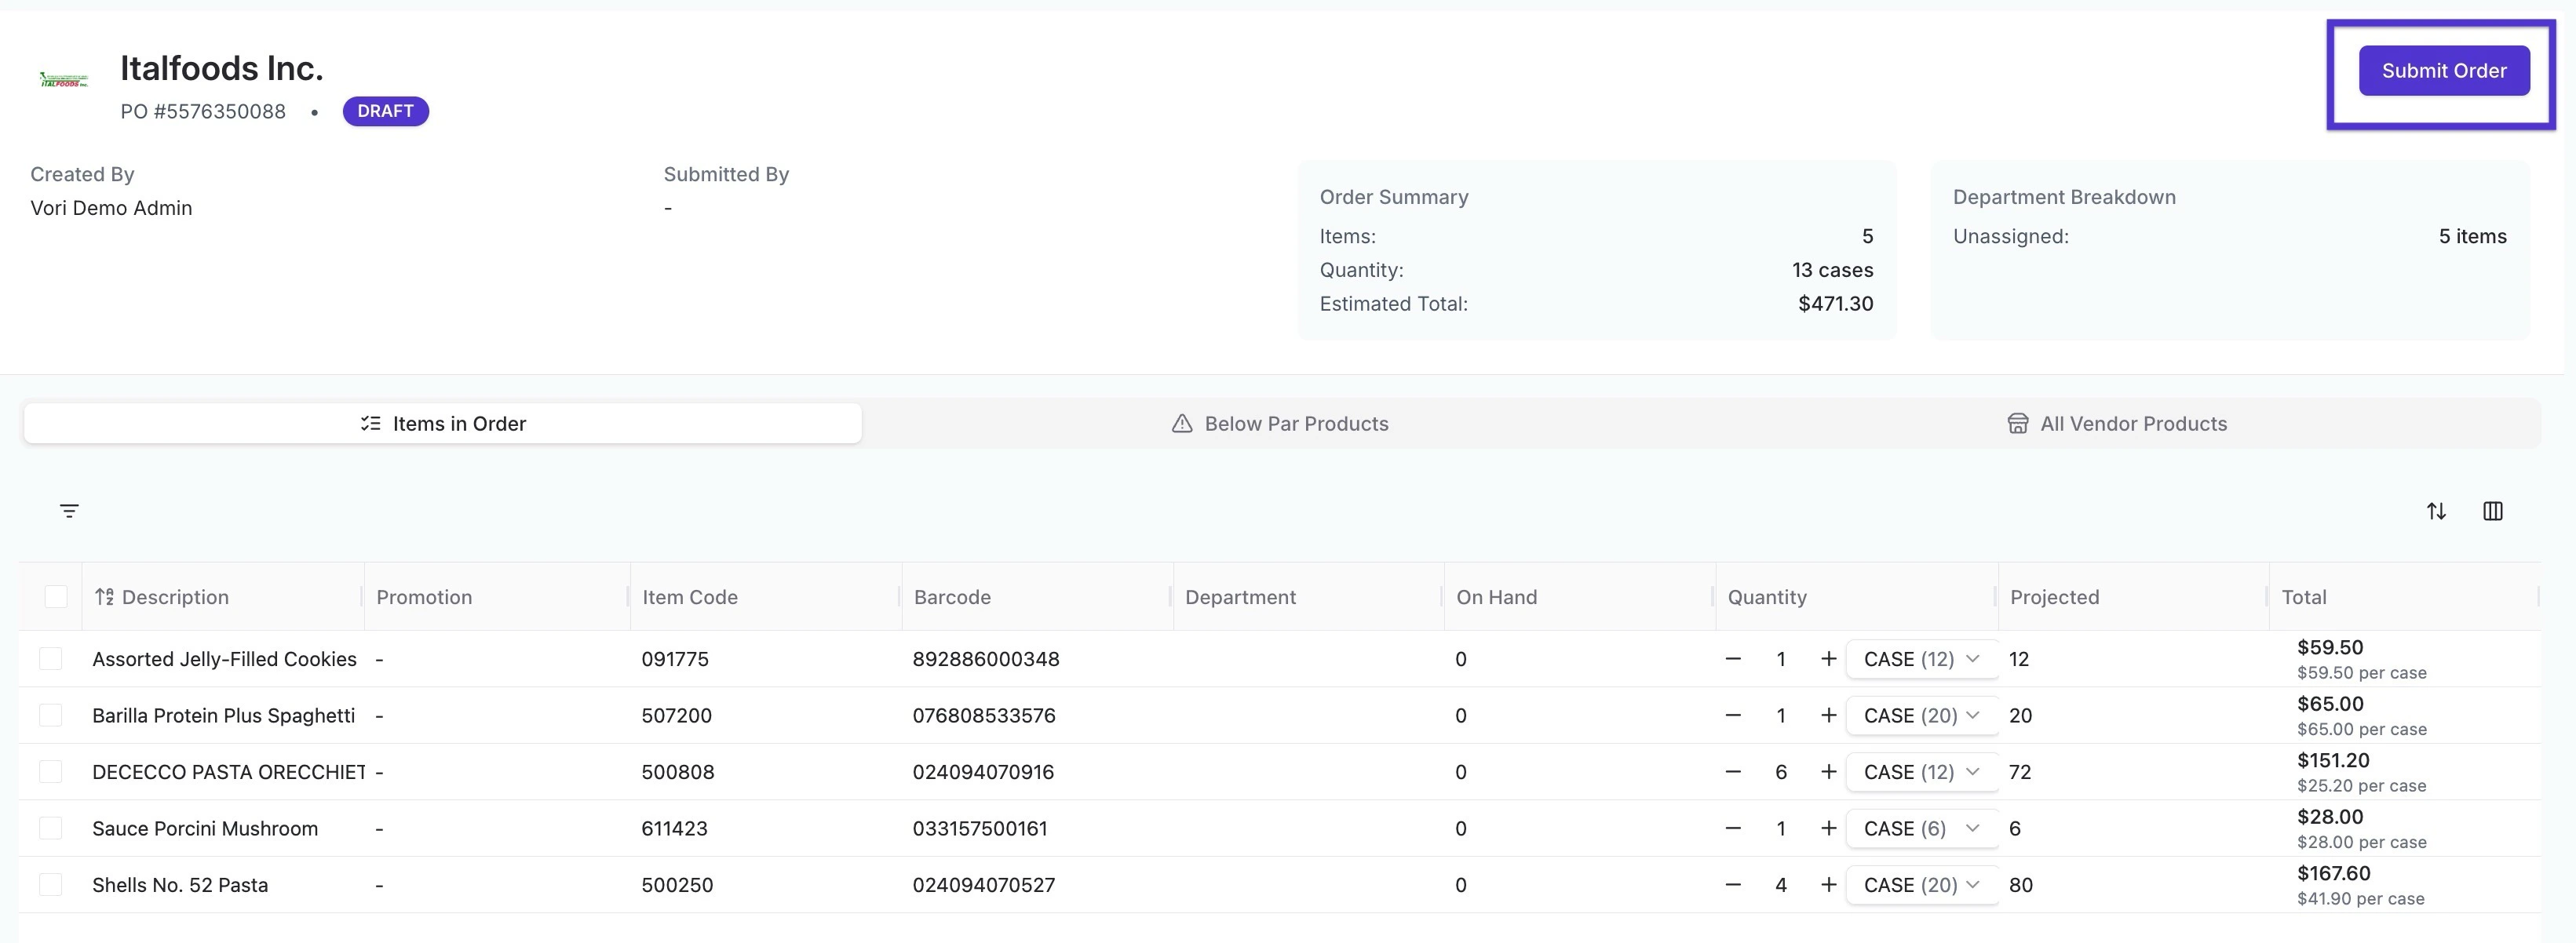Open the column settings icon
The width and height of the screenshot is (2576, 943).
2492,511
